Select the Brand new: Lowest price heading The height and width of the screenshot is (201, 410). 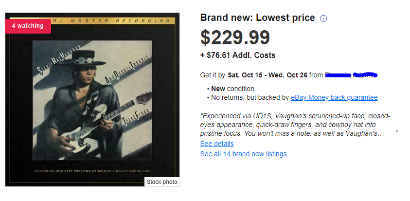(257, 18)
